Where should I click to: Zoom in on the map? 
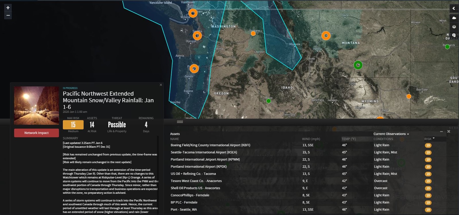8,8
